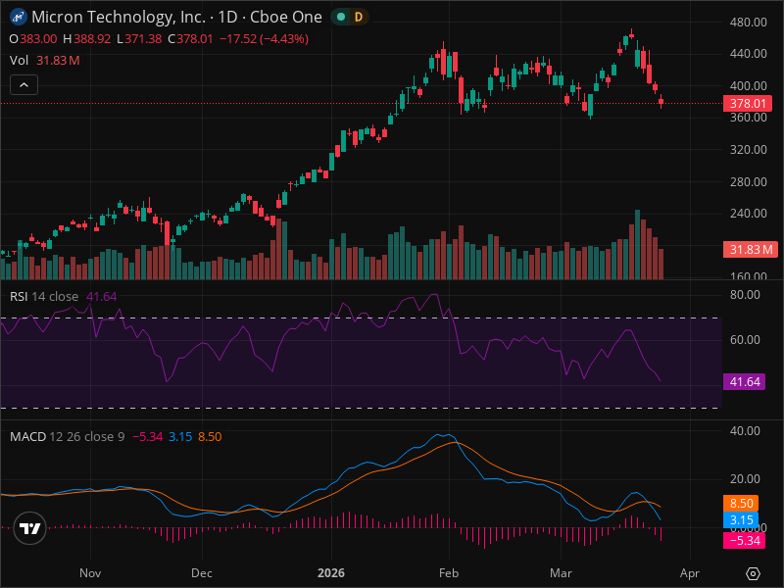
Task: Click the 320.00 price axis label
Action: tap(748, 150)
